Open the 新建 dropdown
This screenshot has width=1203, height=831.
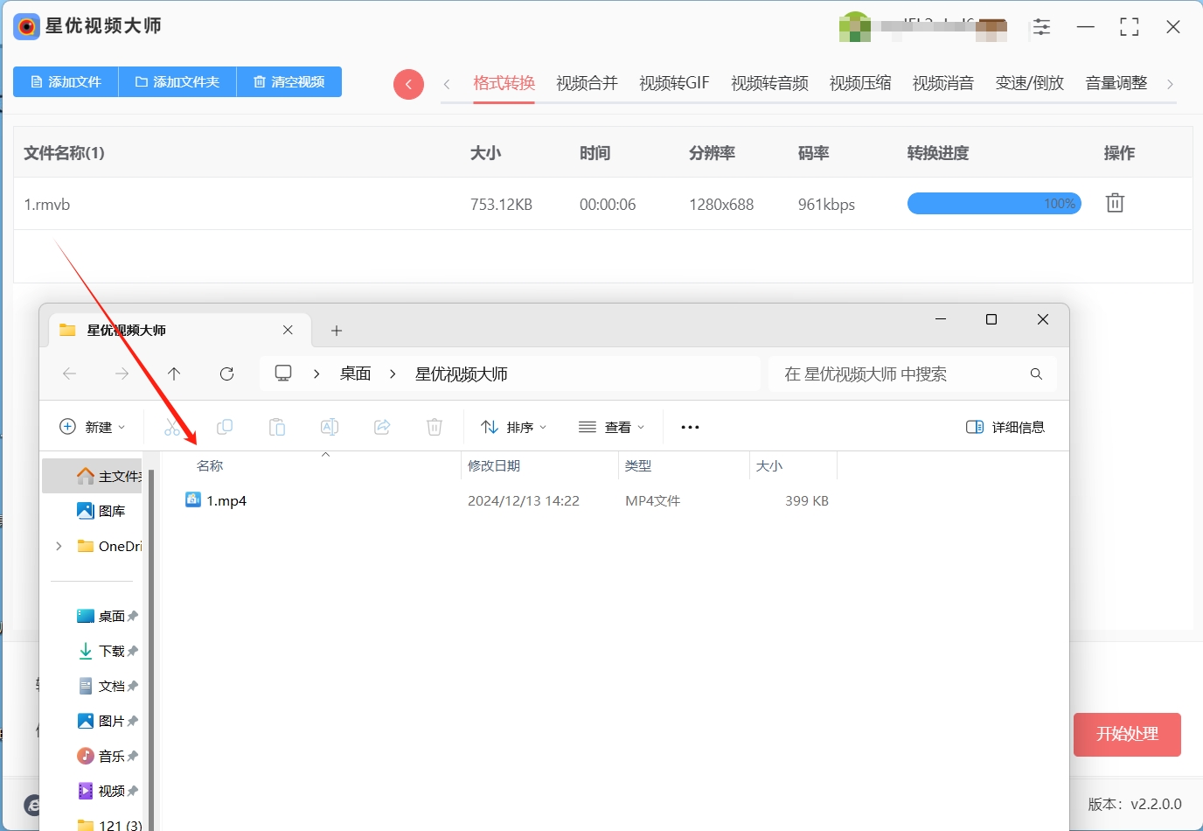[x=92, y=427]
